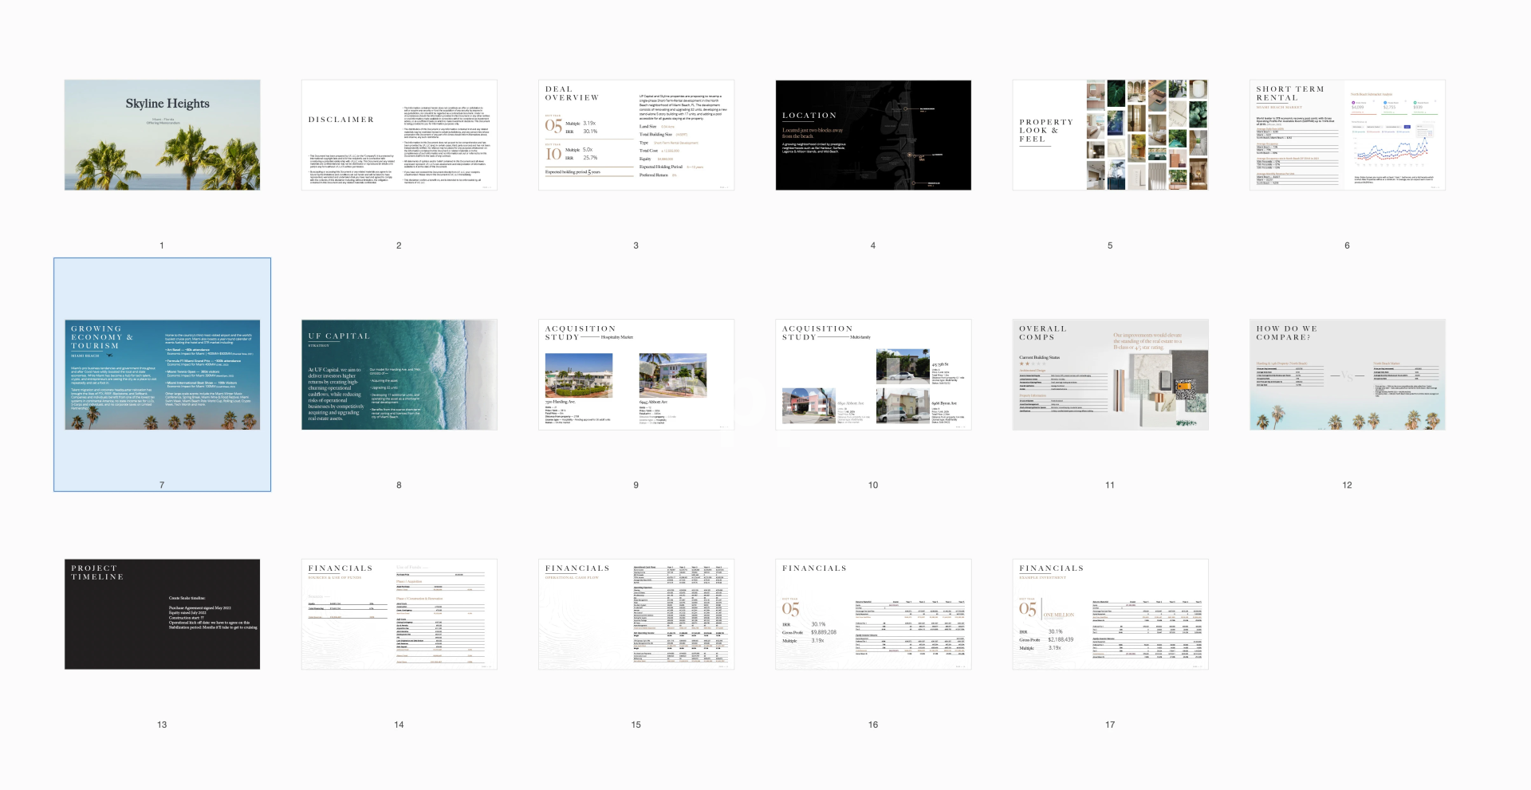Click the Growing Economy & Tourism slide

(162, 375)
